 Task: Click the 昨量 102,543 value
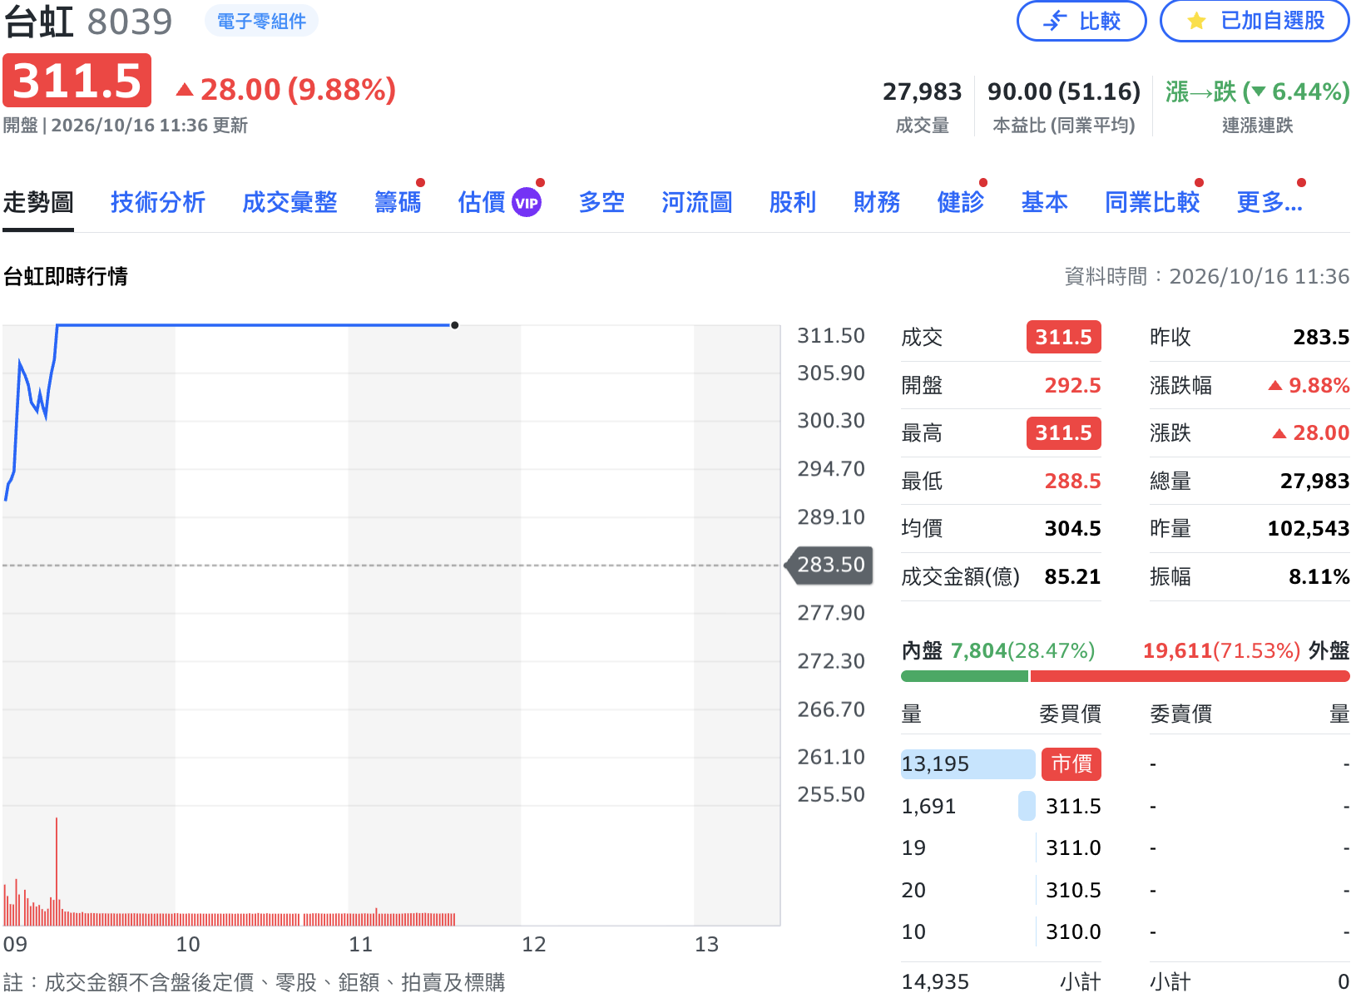click(1309, 528)
